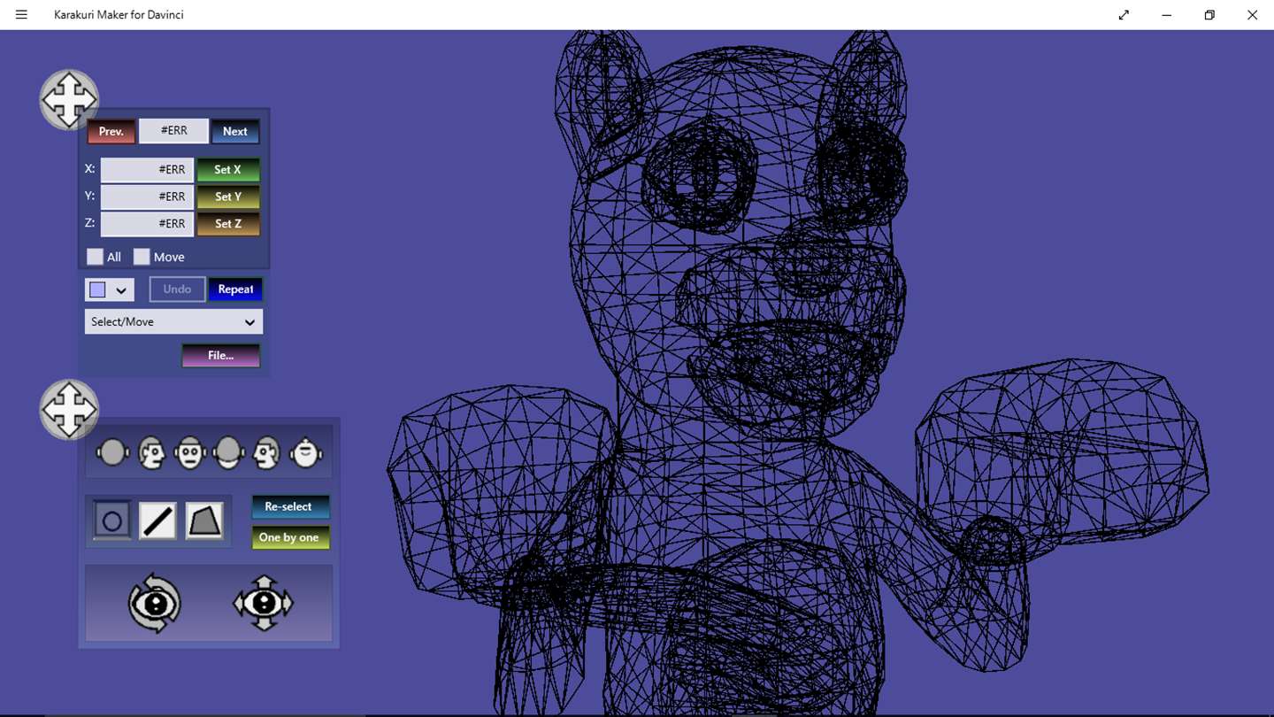Minimize the application window
The height and width of the screenshot is (717, 1274).
point(1167,15)
